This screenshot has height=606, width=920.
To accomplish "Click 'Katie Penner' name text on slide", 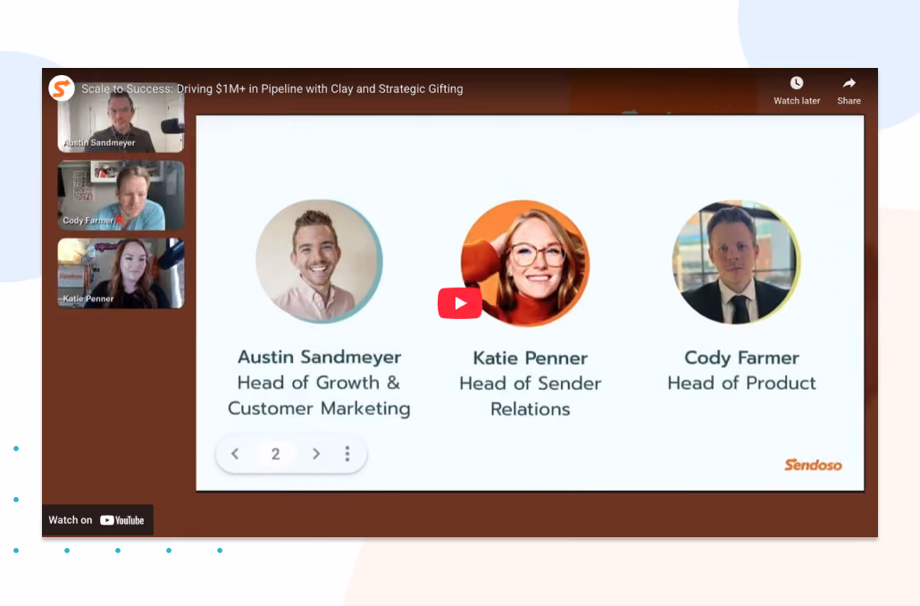I will tap(530, 358).
